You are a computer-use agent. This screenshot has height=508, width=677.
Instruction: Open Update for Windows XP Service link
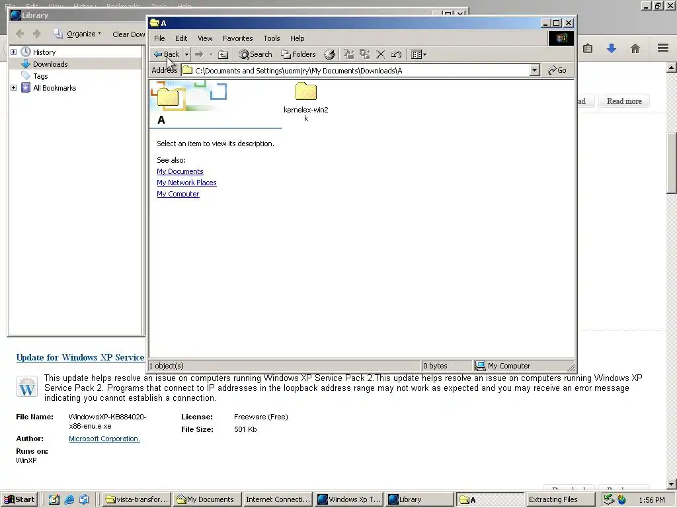tap(80, 357)
